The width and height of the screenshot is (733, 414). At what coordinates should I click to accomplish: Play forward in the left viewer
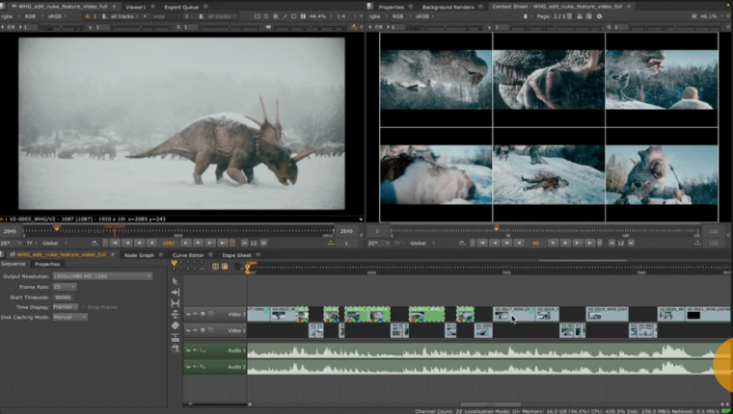tap(185, 244)
